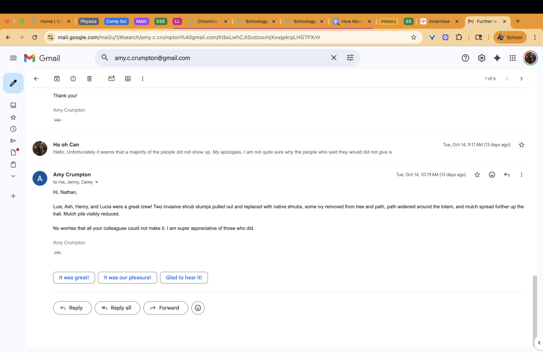543x353 pixels.
Task: Expand the Math tab group
Action: 142,21
